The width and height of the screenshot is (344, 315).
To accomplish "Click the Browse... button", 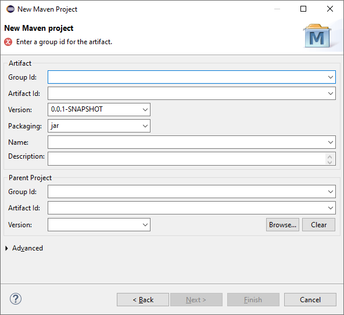I will 282,224.
